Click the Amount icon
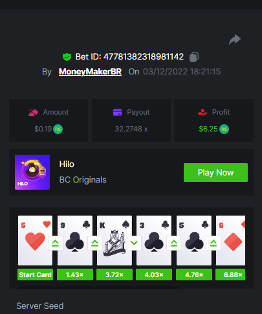 (x=33, y=112)
